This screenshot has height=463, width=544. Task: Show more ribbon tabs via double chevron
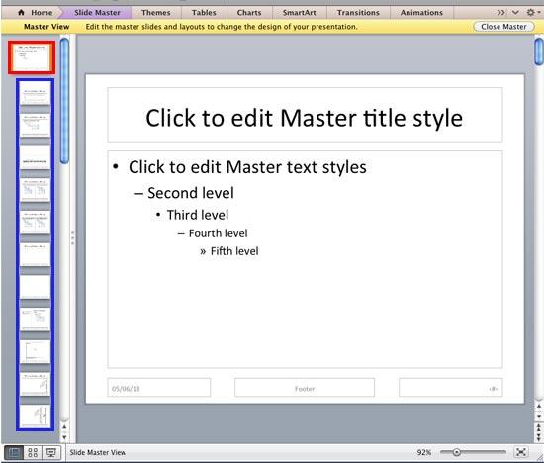click(x=500, y=13)
